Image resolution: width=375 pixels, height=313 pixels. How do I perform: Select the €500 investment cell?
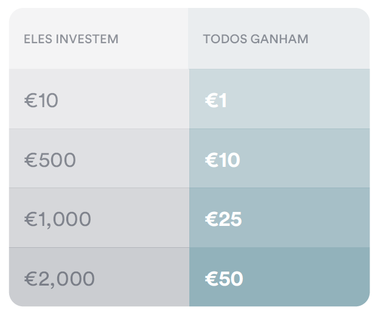point(50,160)
